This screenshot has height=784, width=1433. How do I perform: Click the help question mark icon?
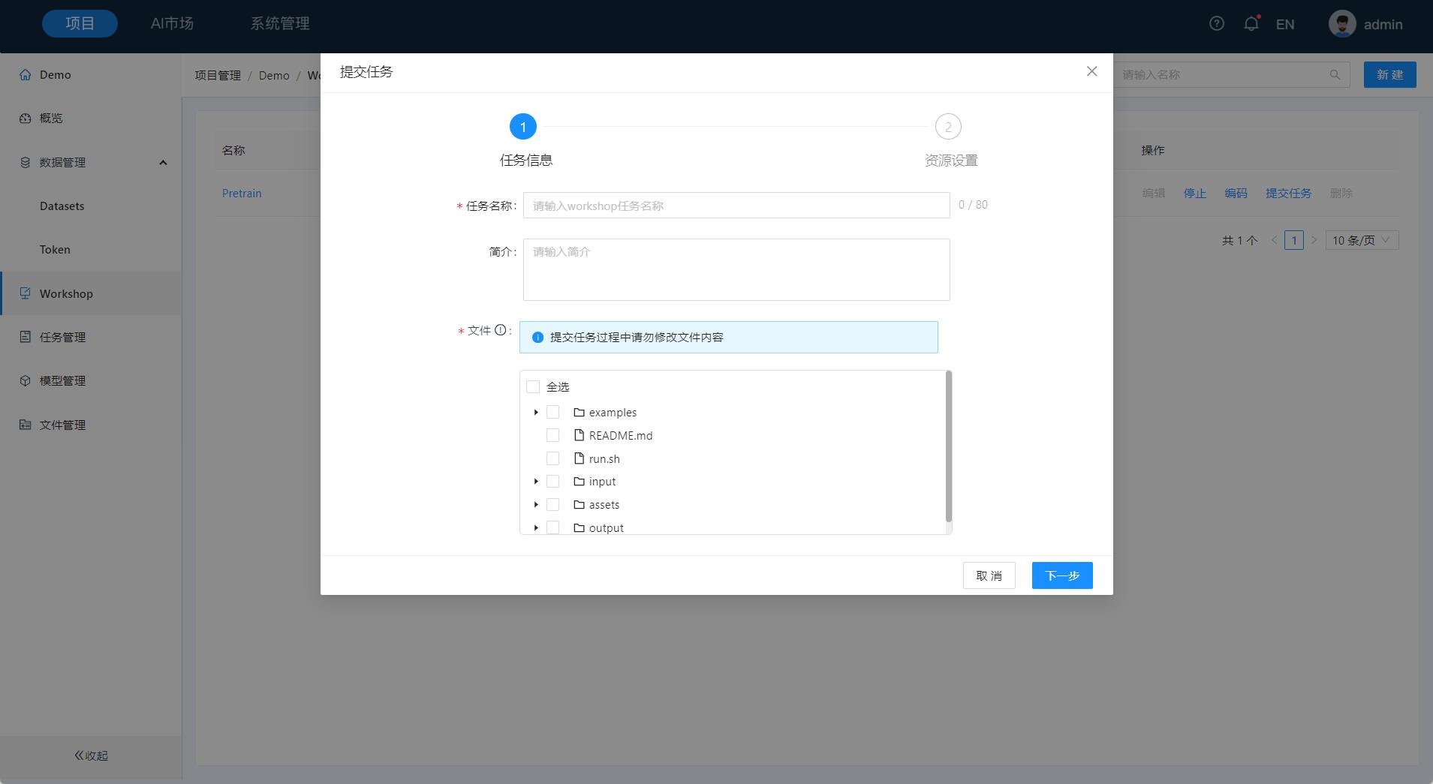point(1216,24)
